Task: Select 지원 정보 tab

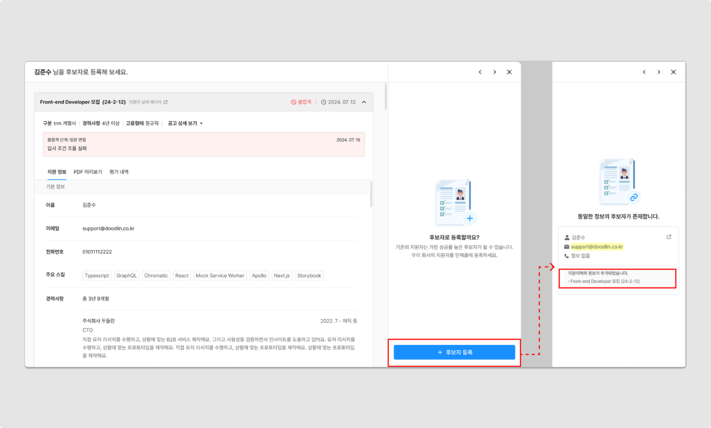Action: click(x=57, y=172)
